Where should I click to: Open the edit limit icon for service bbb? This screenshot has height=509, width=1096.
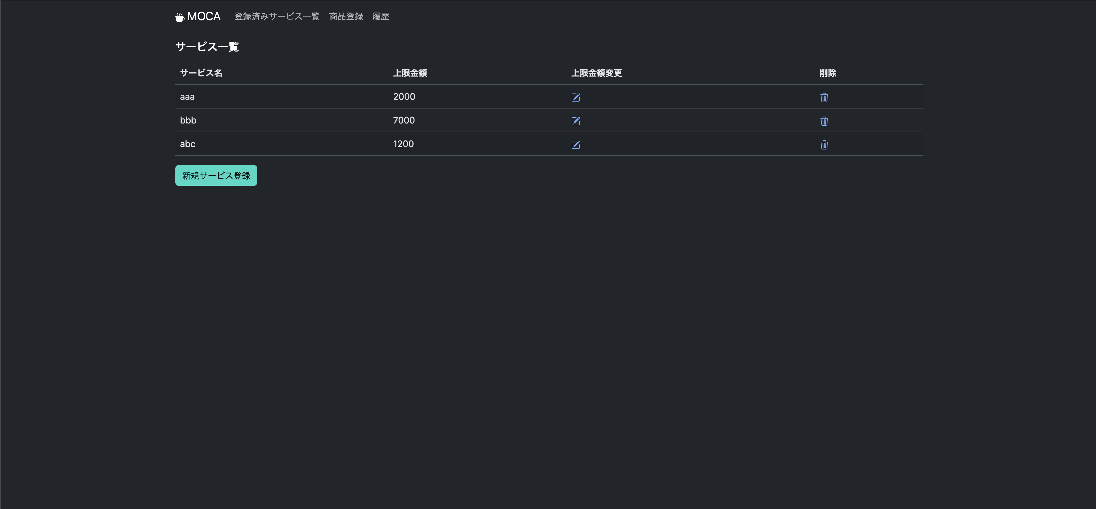coord(576,121)
